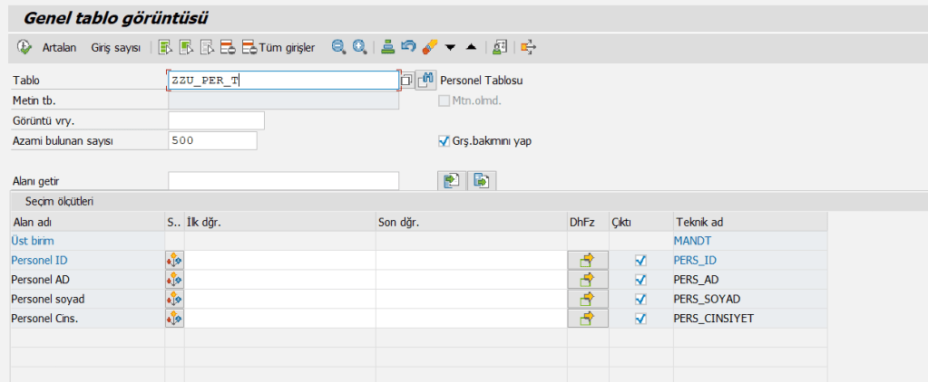The height and width of the screenshot is (382, 928).
Task: Click the eraser icon in toolbar
Action: coord(430,47)
